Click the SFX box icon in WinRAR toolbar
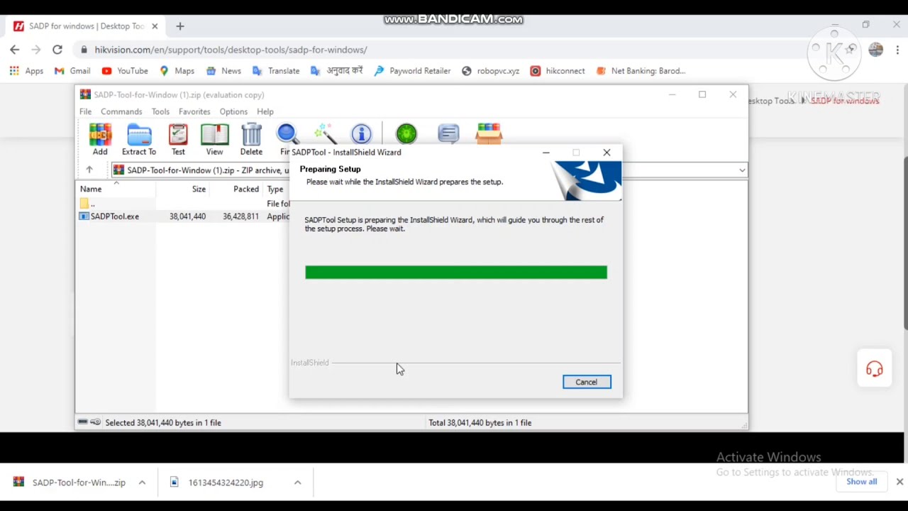The image size is (908, 511). (489, 133)
